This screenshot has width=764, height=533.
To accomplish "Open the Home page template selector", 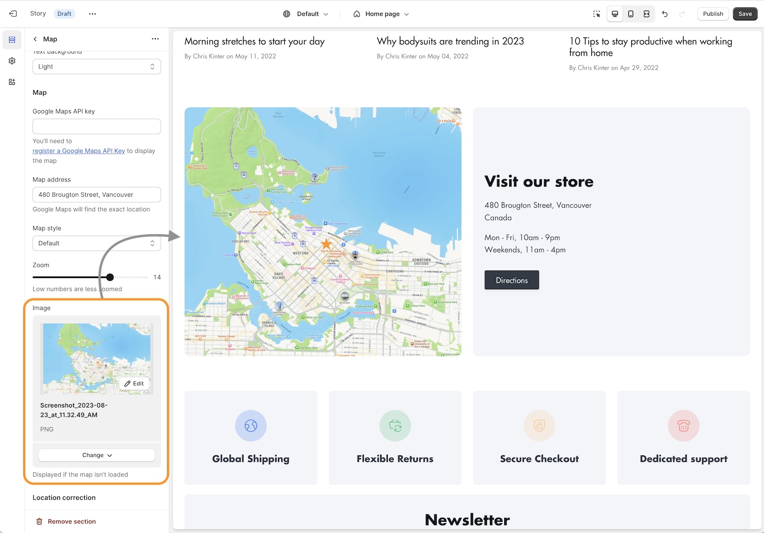I will tap(382, 14).
